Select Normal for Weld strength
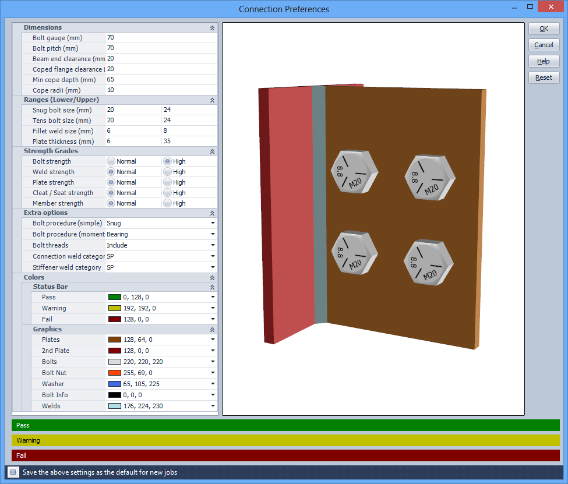Image resolution: width=568 pixels, height=484 pixels. click(111, 172)
